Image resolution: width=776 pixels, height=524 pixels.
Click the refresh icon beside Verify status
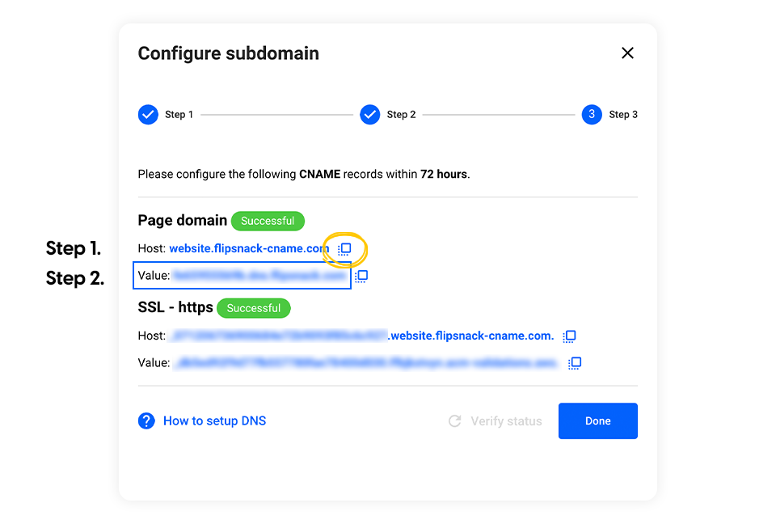[x=455, y=420]
